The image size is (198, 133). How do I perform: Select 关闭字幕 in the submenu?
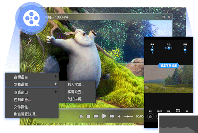pyautogui.click(x=77, y=99)
